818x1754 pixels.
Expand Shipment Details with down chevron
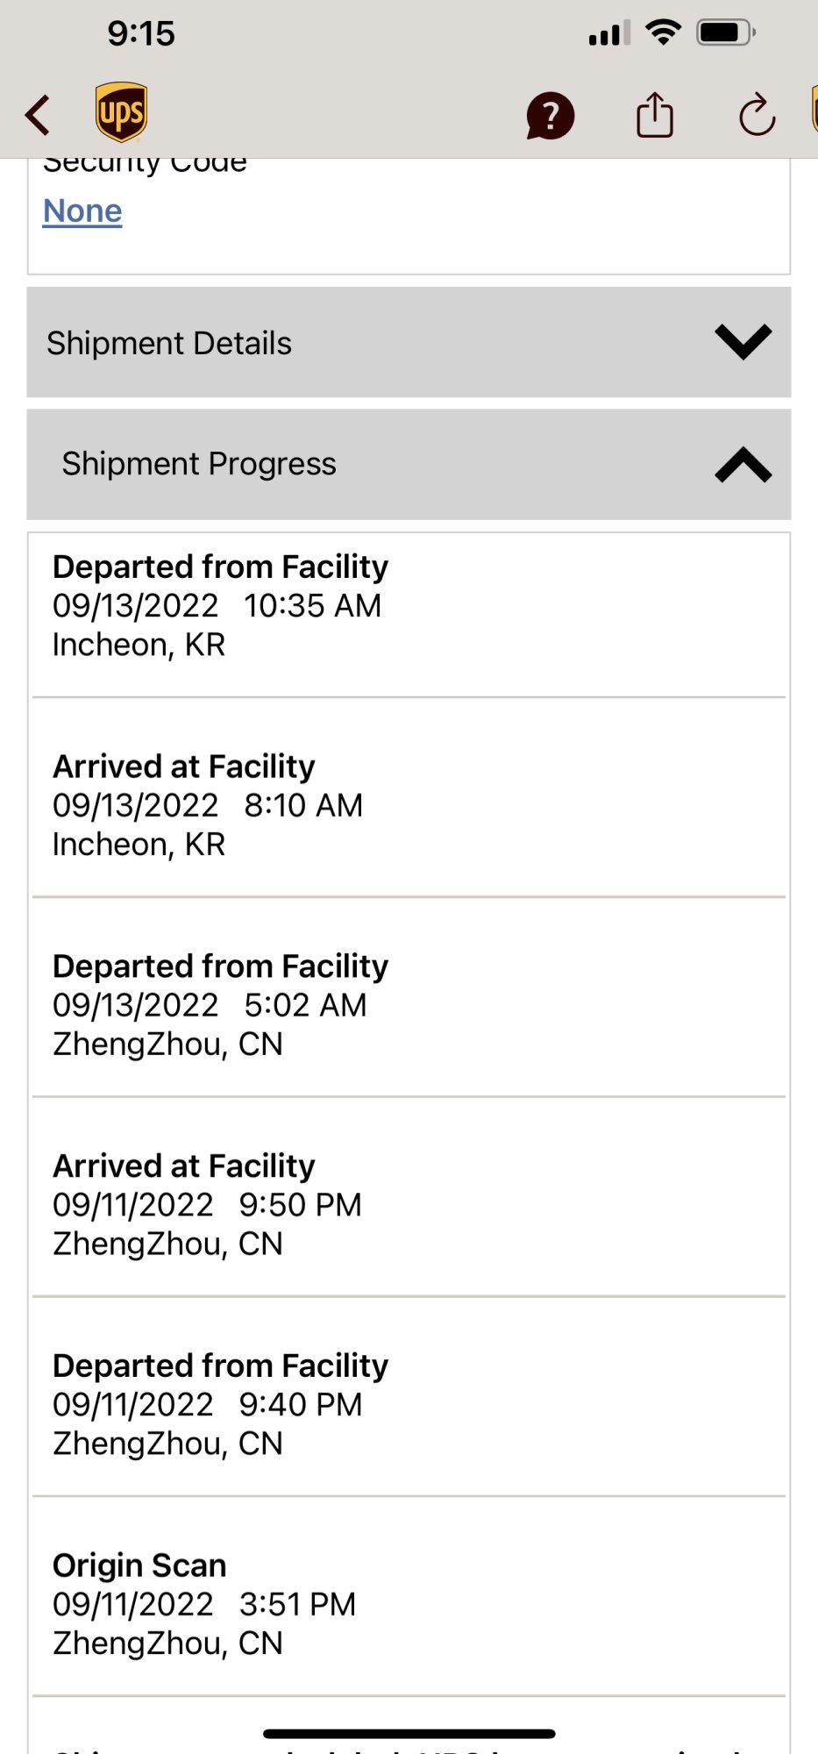[743, 342]
